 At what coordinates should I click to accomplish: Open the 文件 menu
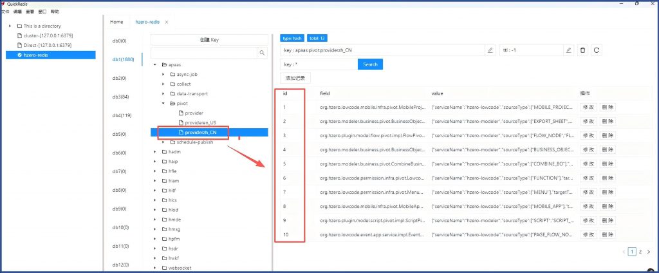tap(5, 12)
